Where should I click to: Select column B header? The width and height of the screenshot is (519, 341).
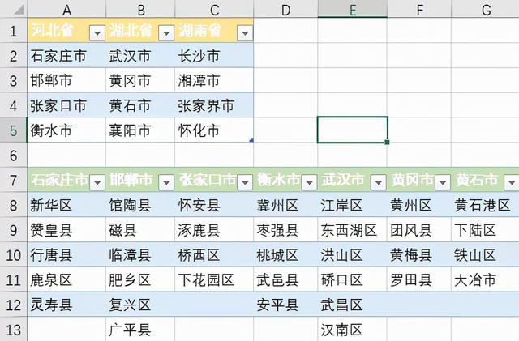(140, 10)
